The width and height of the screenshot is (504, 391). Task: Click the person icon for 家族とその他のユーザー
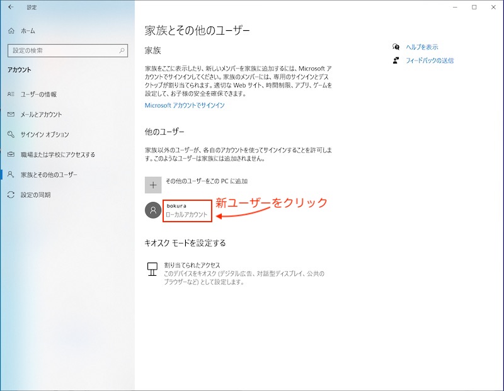(11, 174)
